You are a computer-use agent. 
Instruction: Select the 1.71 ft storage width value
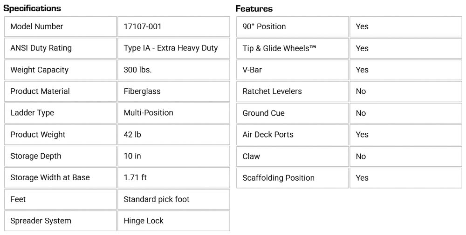(135, 177)
